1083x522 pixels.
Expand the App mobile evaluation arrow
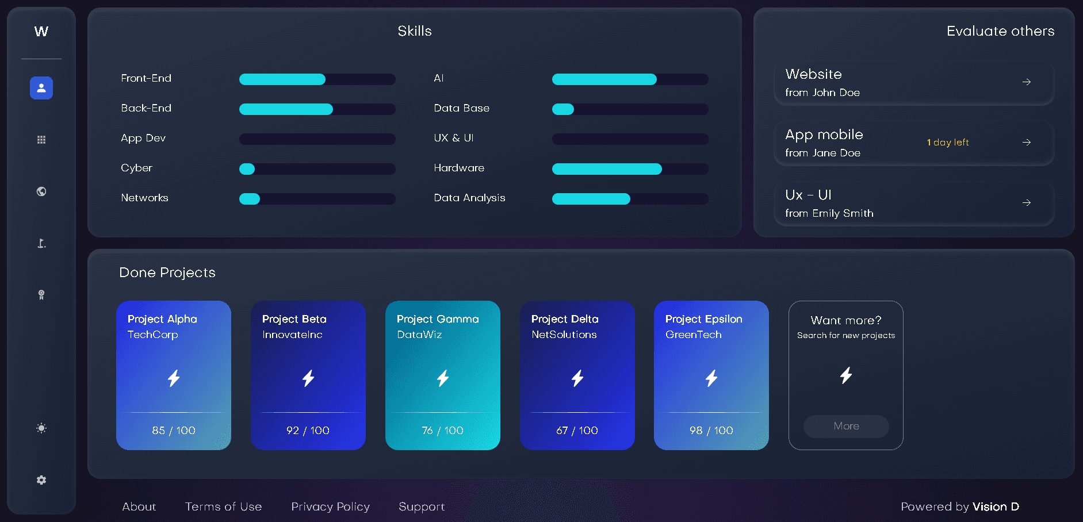(1026, 143)
